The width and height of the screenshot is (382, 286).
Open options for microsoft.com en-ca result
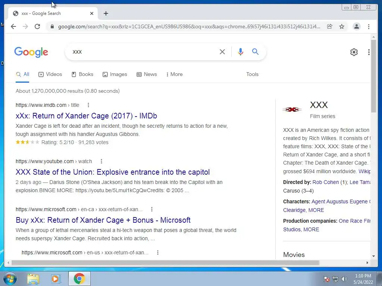(x=152, y=209)
